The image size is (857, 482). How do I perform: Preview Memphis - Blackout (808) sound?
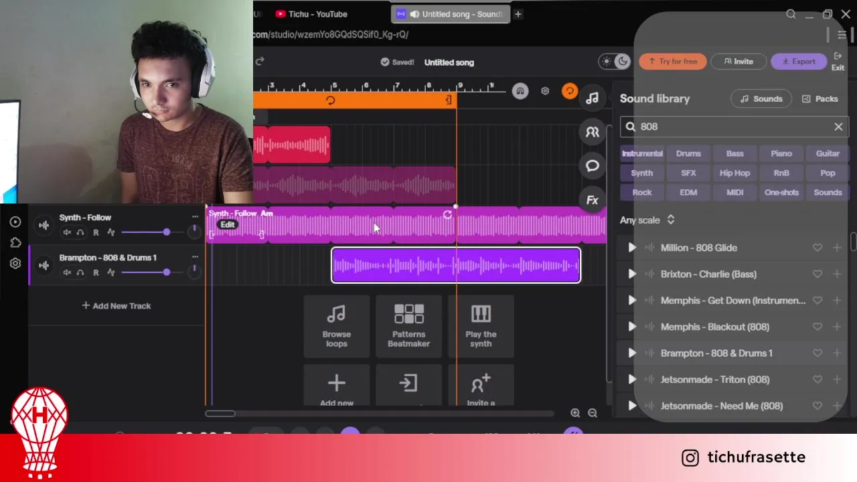coord(631,327)
